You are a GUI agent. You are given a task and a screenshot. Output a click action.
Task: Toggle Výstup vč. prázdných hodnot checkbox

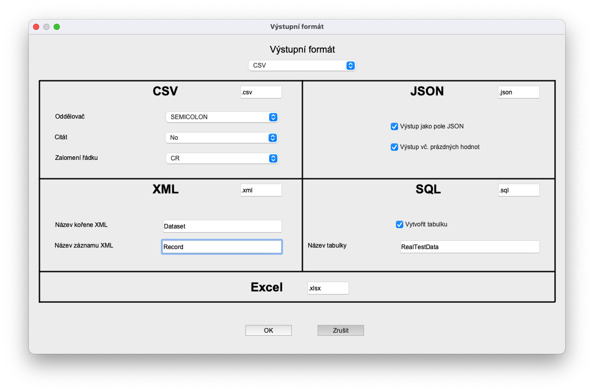click(394, 146)
